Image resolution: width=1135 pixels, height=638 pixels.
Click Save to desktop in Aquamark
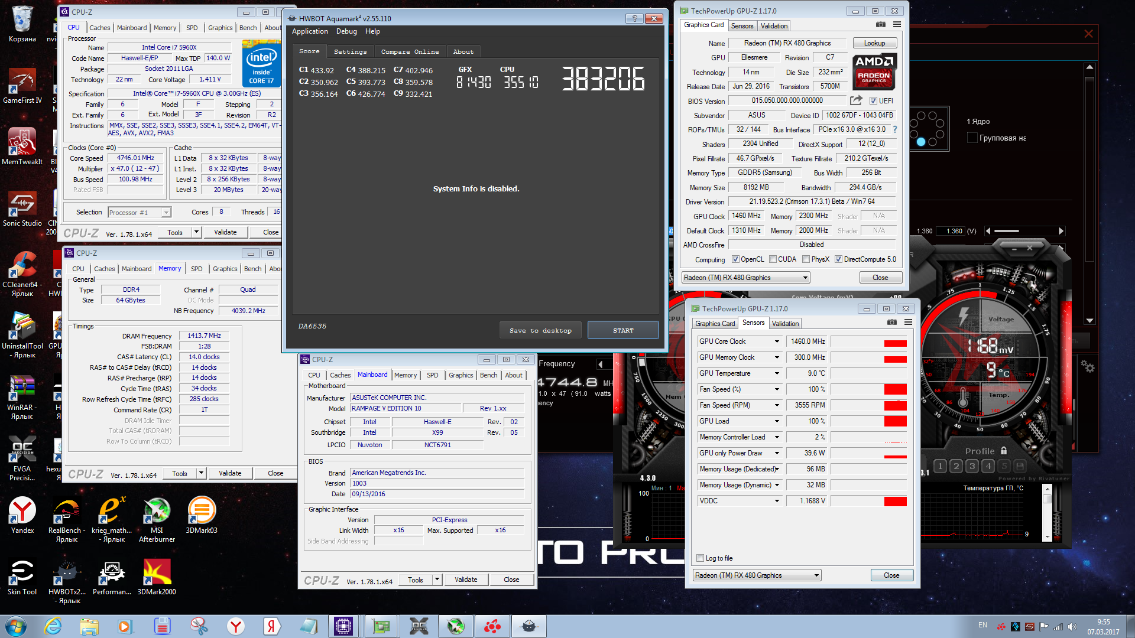[x=540, y=330]
